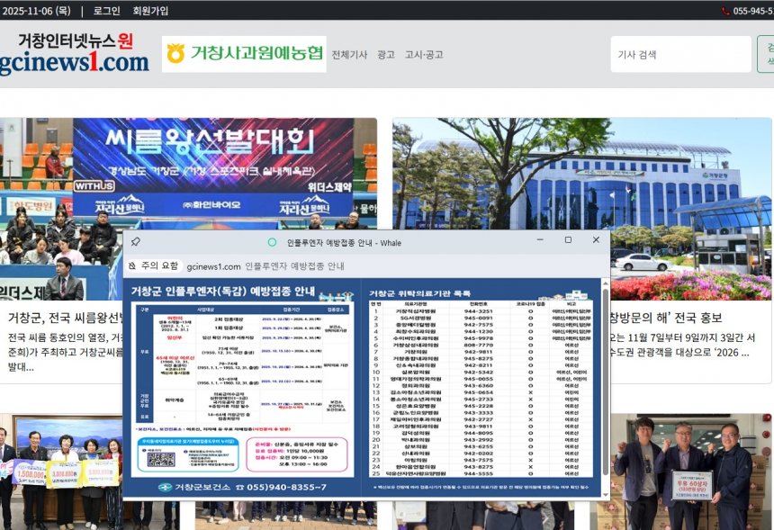The image size is (774, 530).
Task: Select the 전체기사 menu item
Action: (x=349, y=55)
